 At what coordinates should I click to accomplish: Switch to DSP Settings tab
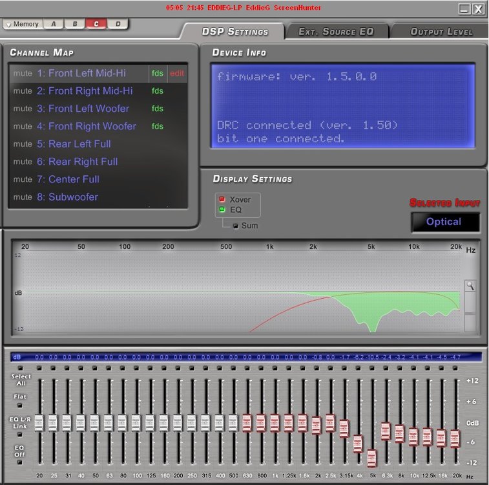coord(235,32)
